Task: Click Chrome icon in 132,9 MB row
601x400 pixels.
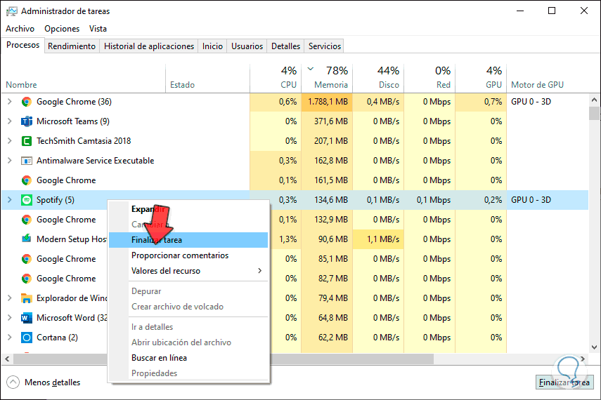Action: pyautogui.click(x=27, y=220)
